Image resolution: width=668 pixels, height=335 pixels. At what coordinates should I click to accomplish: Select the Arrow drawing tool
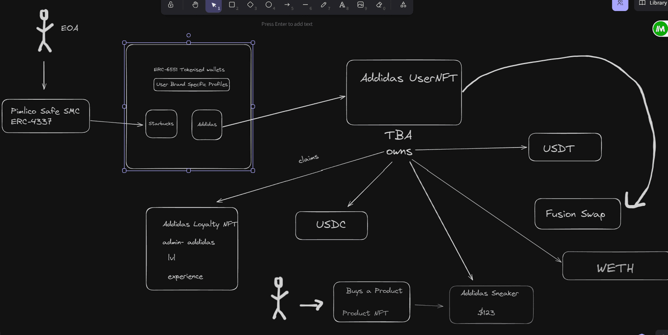[287, 5]
